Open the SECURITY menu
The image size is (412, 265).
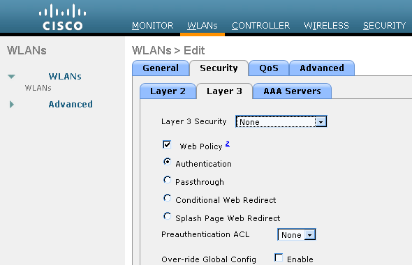384,26
